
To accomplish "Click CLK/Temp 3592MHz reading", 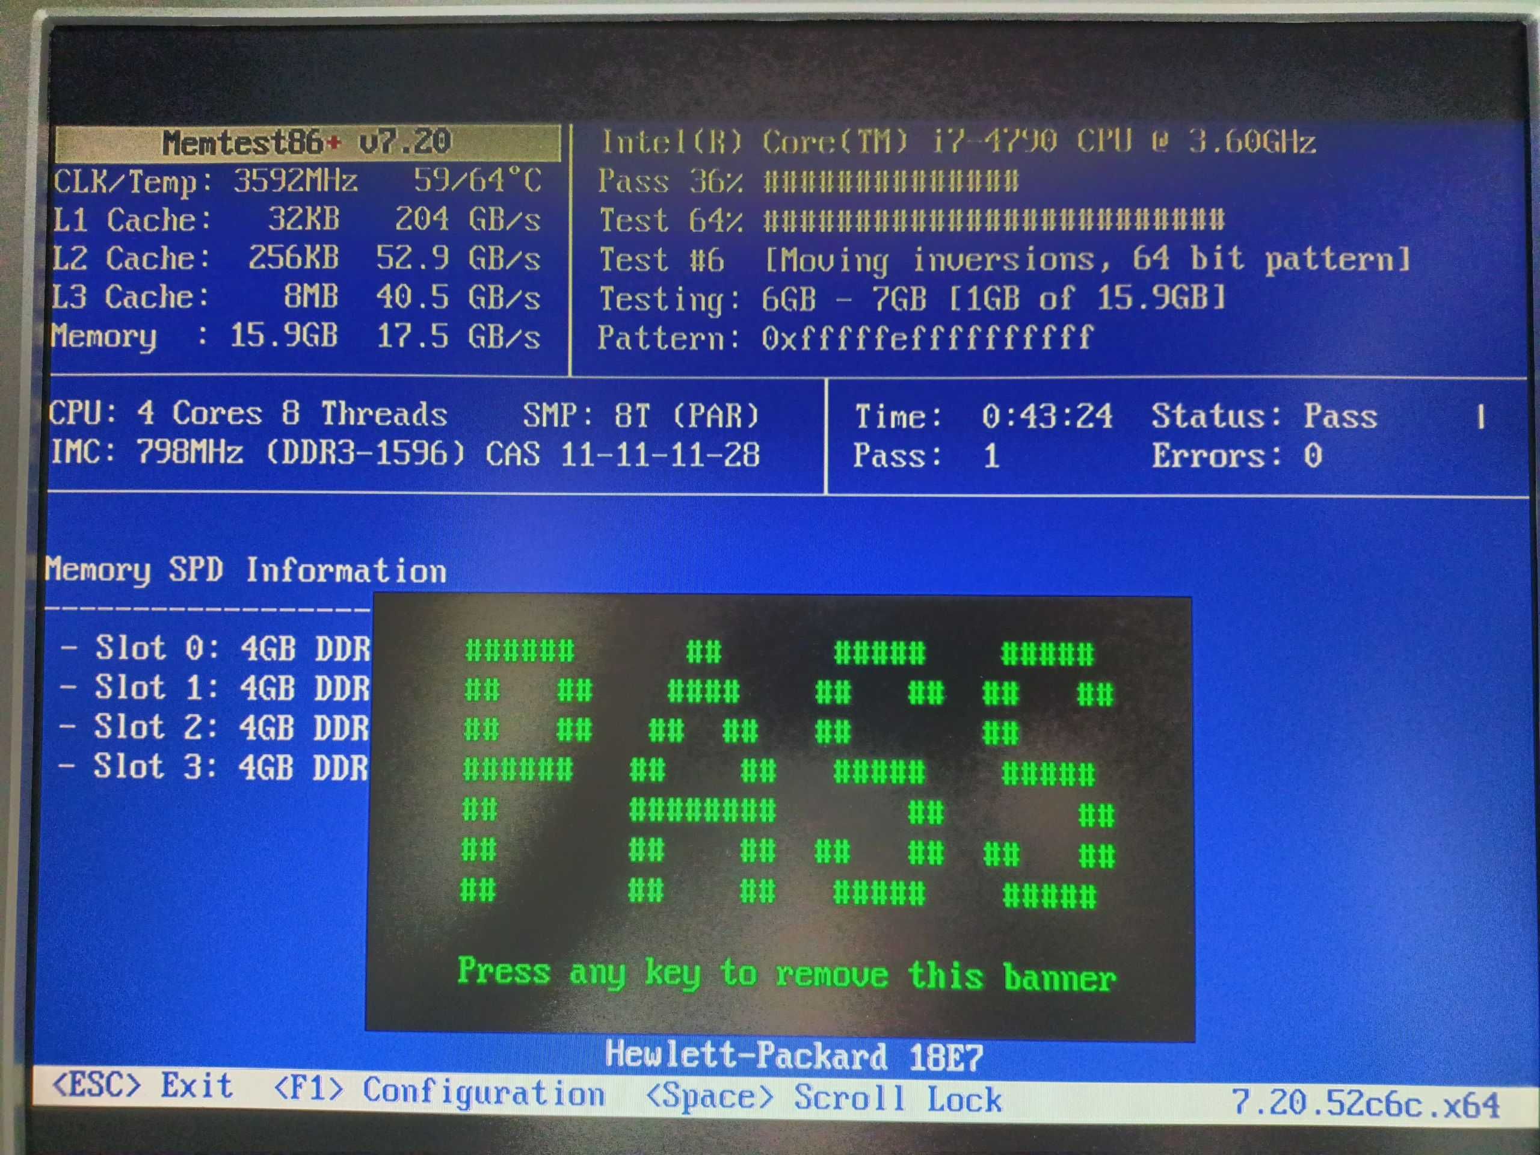I will coord(205,182).
